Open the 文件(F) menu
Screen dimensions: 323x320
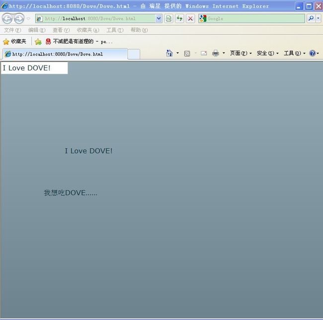[x=12, y=30]
